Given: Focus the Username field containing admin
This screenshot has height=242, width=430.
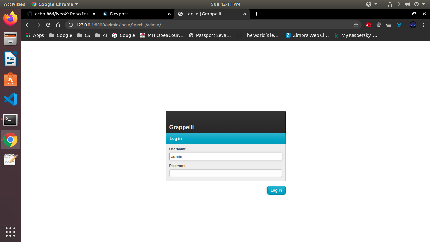Looking at the screenshot, I should pos(226,156).
